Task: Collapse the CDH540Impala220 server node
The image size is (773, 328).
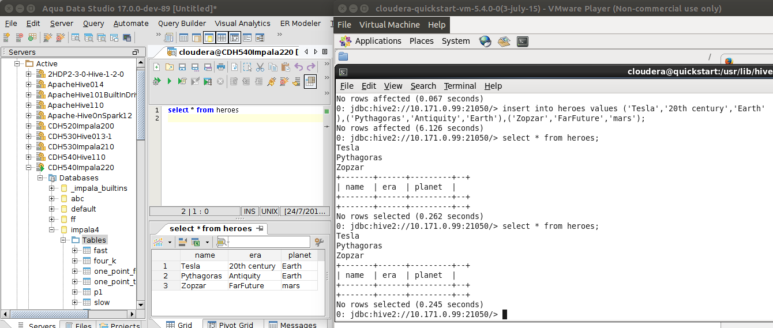Action: (28, 168)
